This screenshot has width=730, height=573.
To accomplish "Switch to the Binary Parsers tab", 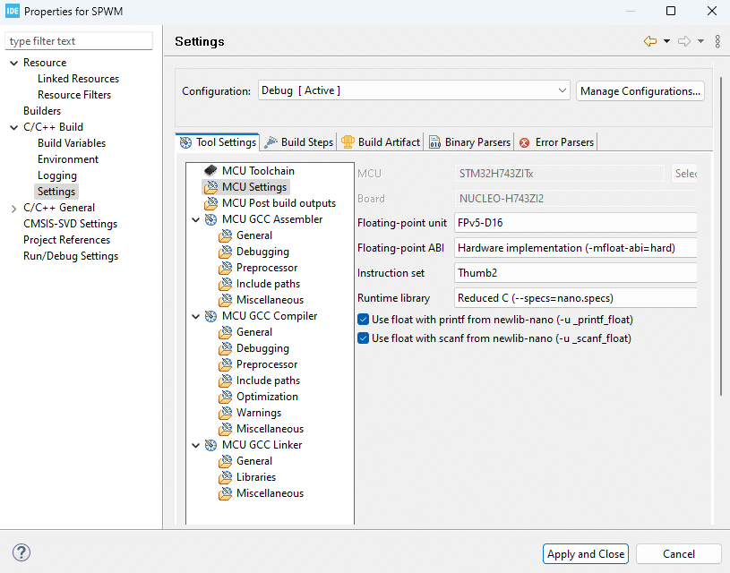I will (469, 142).
